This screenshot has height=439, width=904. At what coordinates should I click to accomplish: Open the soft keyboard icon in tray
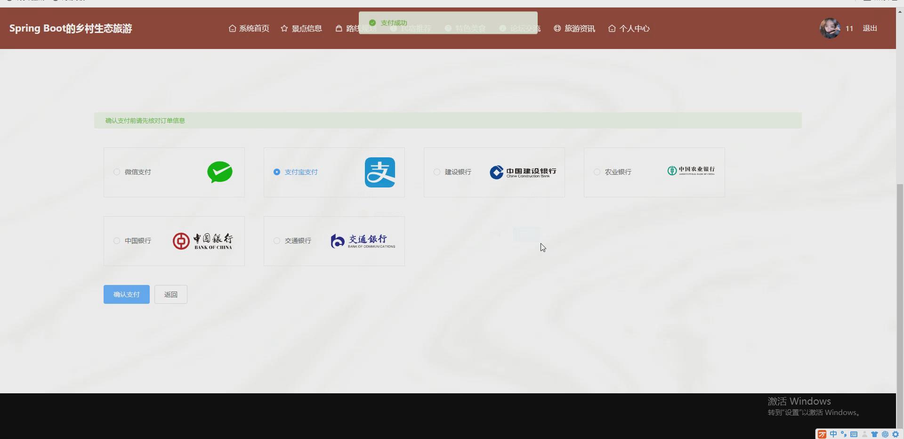coord(854,434)
